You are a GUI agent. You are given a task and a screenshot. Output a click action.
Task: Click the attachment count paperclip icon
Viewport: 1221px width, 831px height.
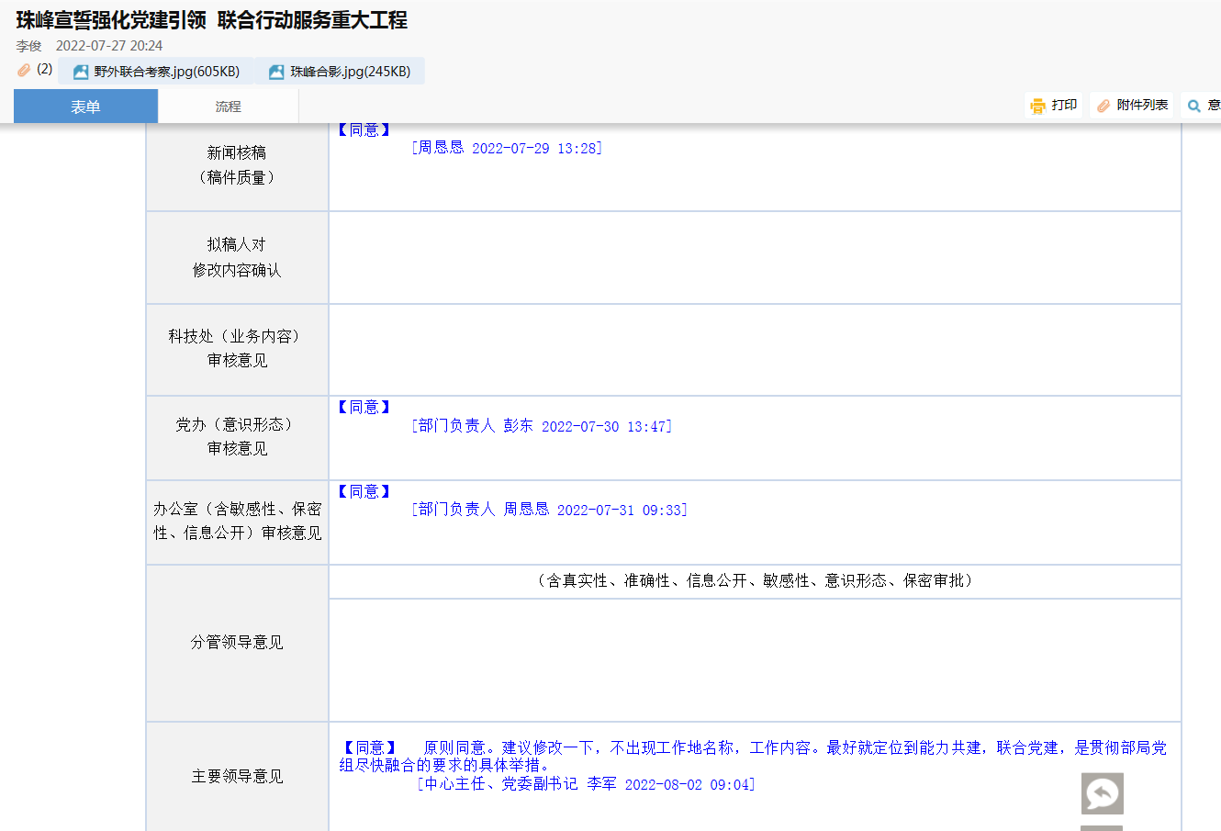[x=25, y=70]
